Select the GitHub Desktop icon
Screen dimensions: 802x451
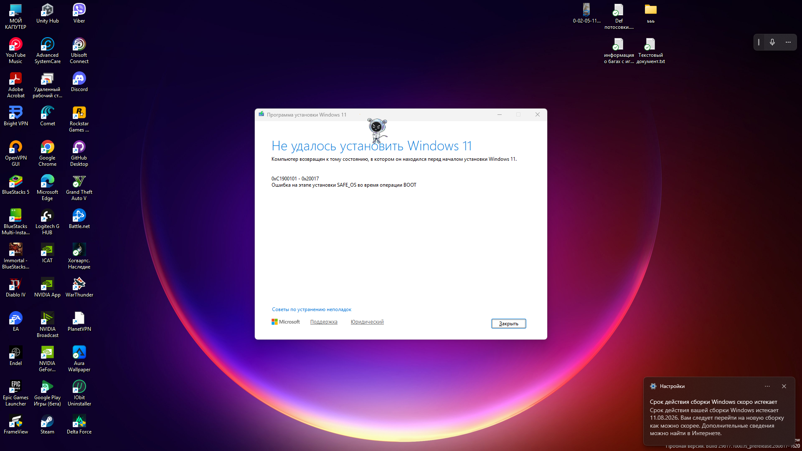tap(79, 153)
